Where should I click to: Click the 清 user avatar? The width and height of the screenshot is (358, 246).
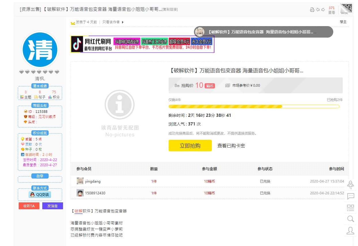[40, 50]
